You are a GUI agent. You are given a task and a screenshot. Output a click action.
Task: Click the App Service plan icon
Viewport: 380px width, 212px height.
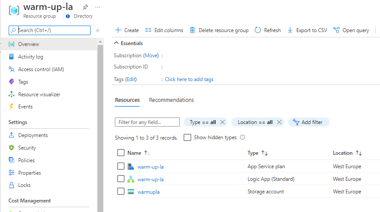(131, 166)
